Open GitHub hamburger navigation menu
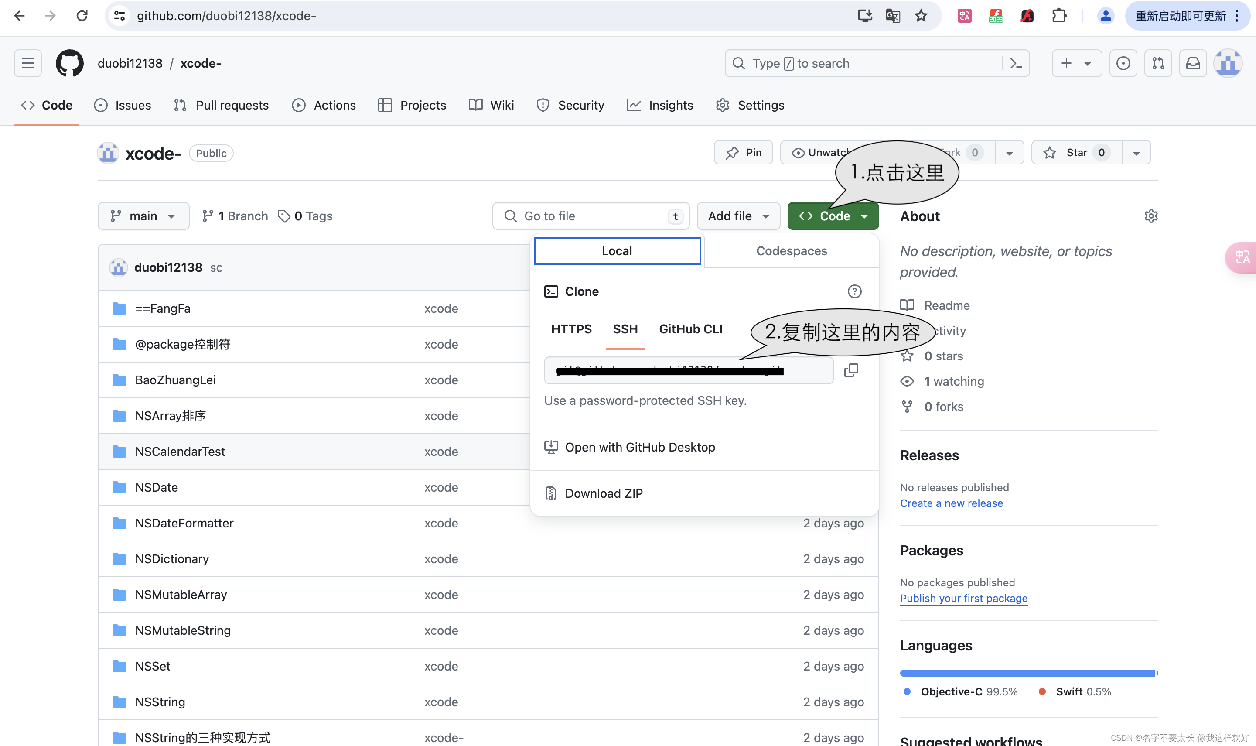 [x=27, y=63]
